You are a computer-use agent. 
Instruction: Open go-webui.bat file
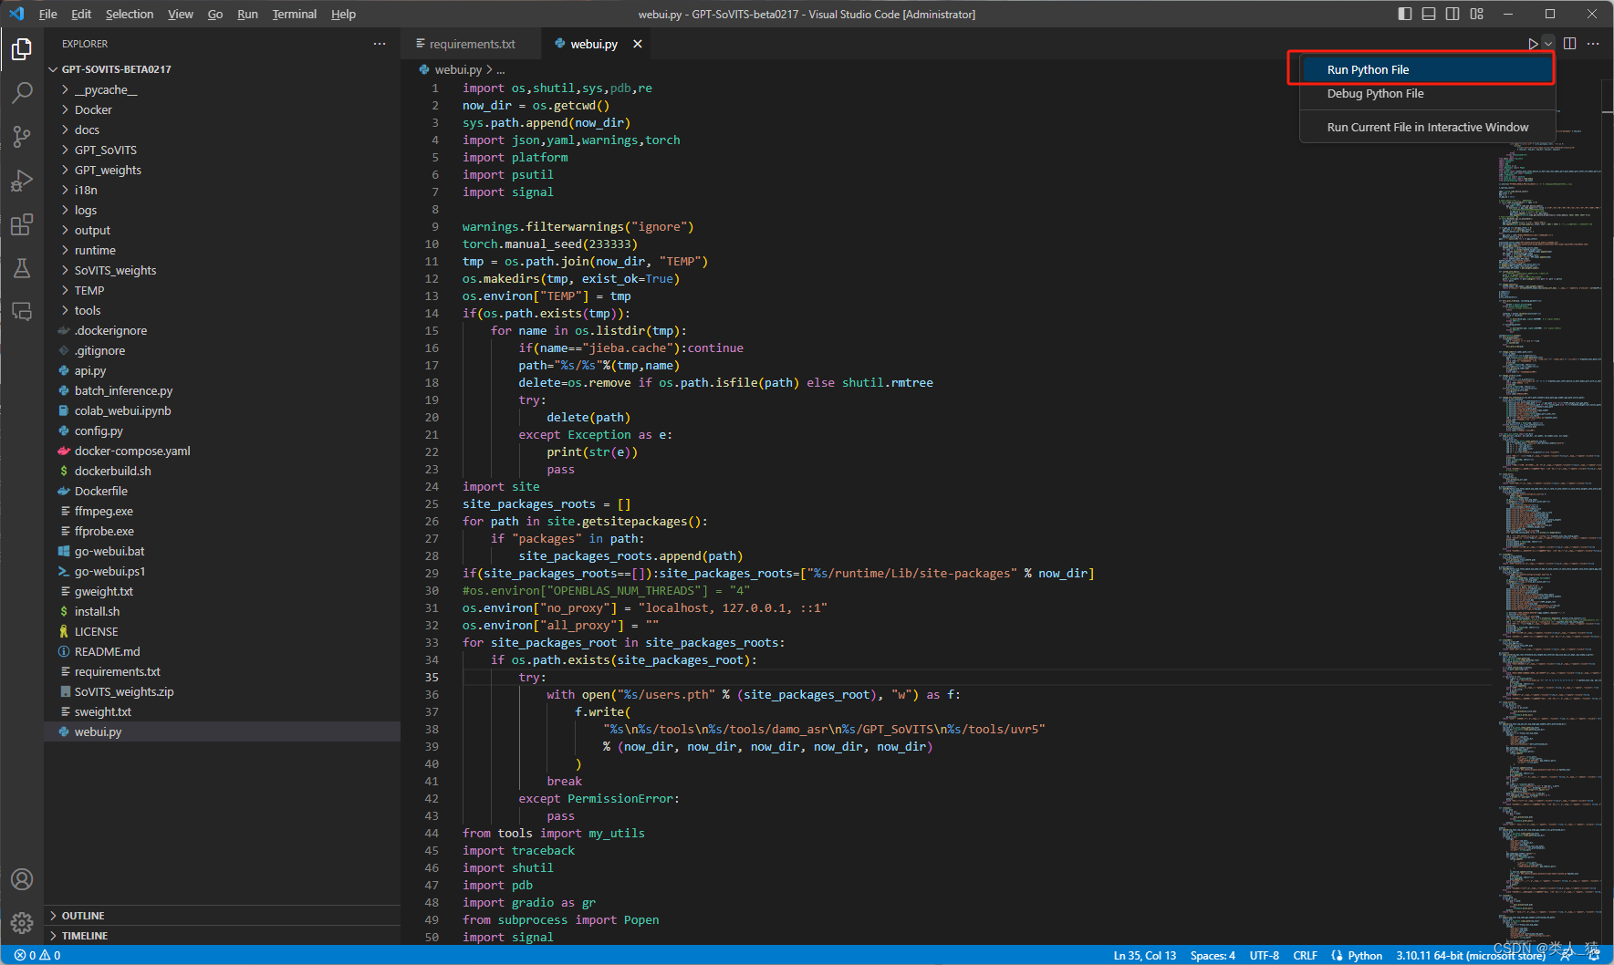[224, 551]
